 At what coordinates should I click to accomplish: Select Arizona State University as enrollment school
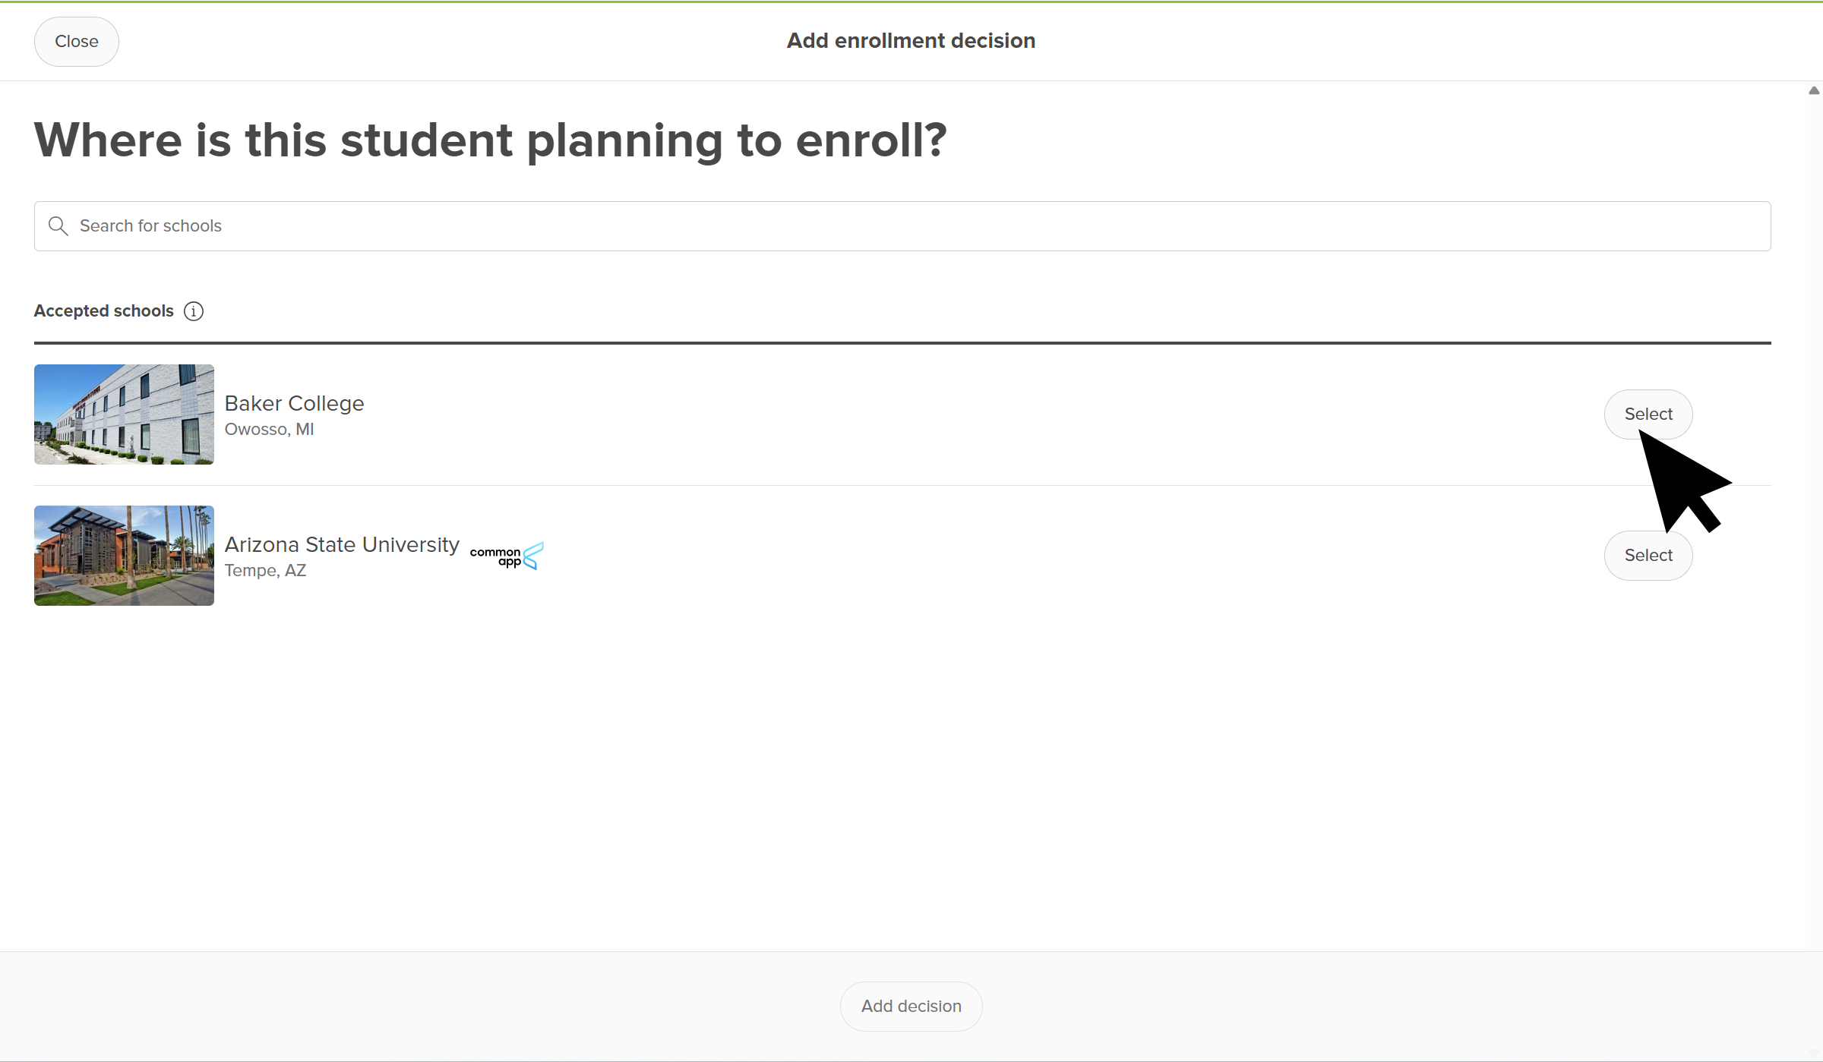pyautogui.click(x=1648, y=556)
